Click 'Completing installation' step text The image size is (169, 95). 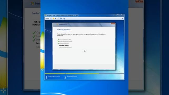point(65,47)
